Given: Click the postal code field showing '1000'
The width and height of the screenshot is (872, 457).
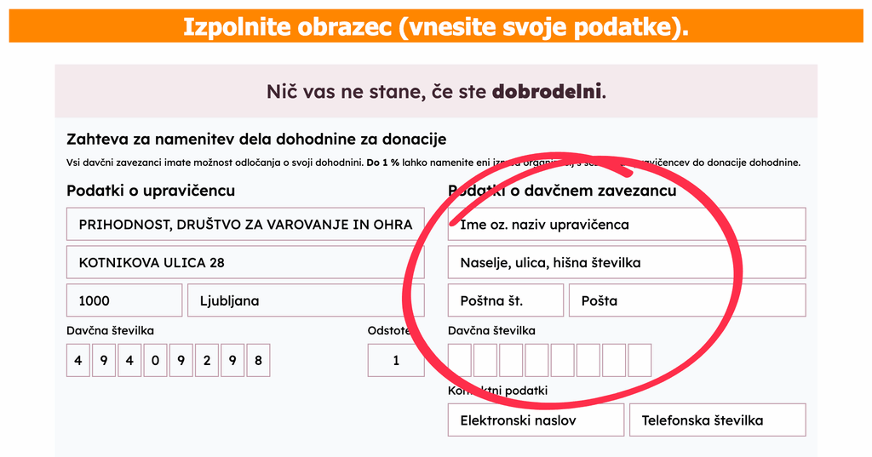Looking at the screenshot, I should click(x=124, y=300).
